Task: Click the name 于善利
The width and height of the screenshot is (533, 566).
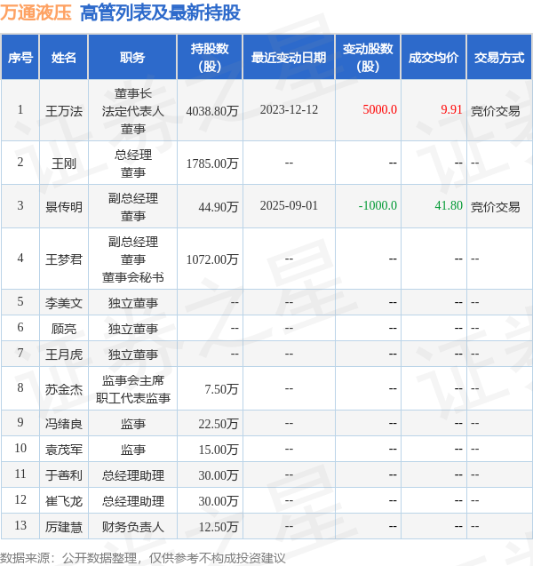Action: point(64,475)
